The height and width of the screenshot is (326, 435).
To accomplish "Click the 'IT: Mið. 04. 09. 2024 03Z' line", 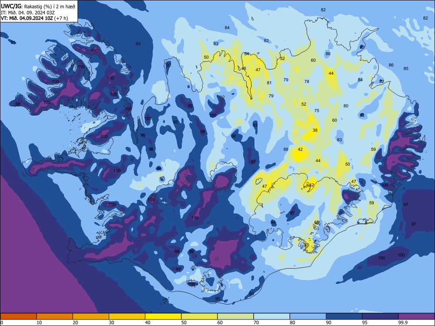I will coord(28,13).
